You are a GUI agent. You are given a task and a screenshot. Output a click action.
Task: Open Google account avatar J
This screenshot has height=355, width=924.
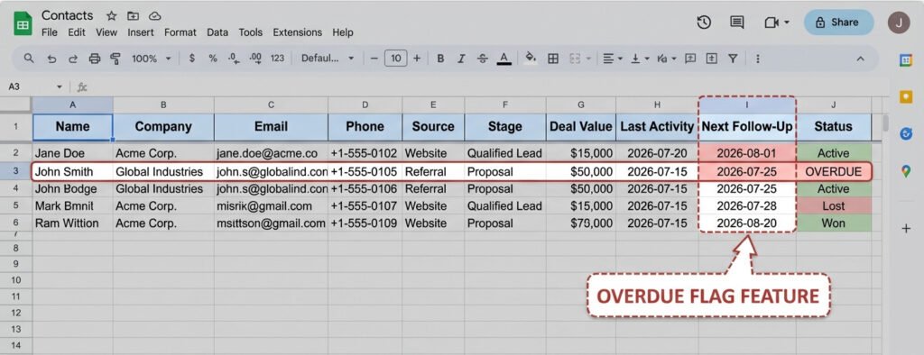(x=899, y=23)
